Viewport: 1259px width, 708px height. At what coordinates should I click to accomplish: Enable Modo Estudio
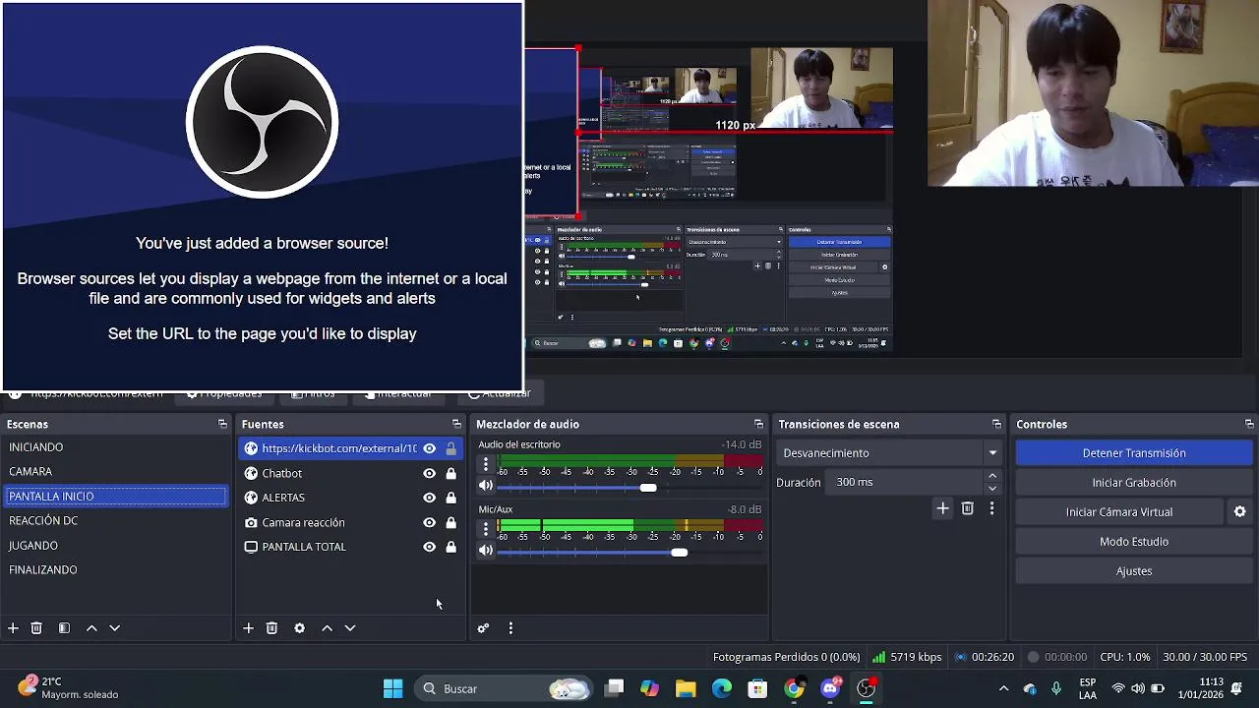click(1133, 542)
